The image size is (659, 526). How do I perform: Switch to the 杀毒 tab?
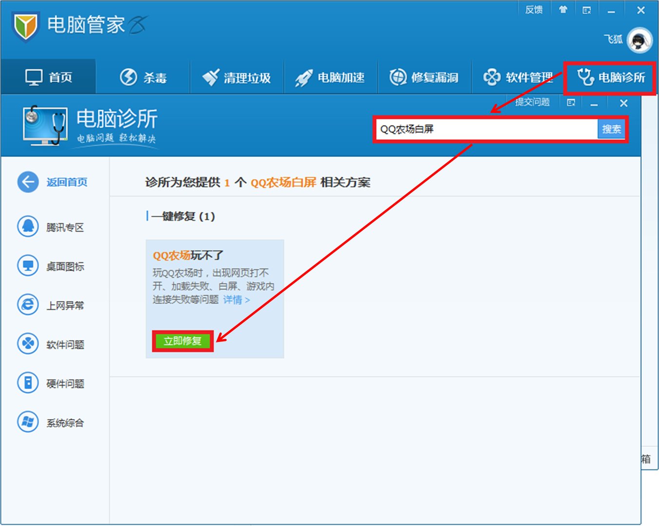[x=143, y=77]
